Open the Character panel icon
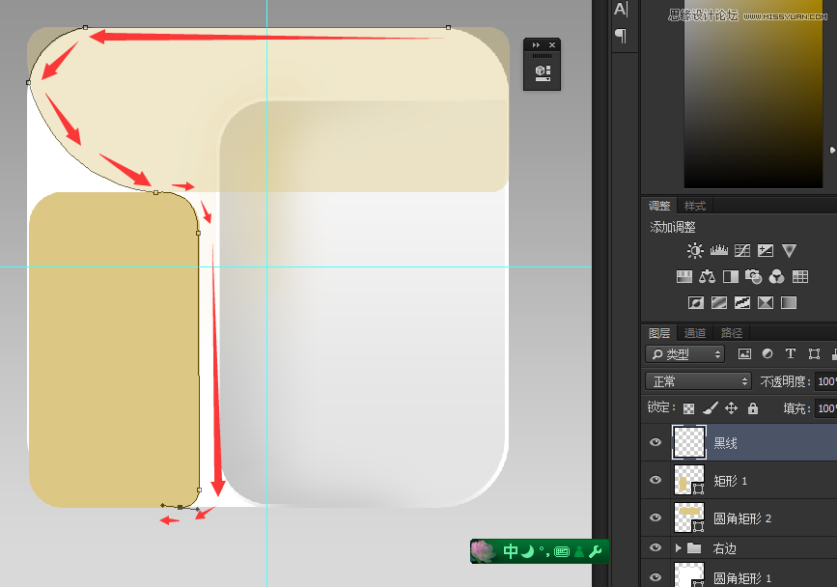The width and height of the screenshot is (837, 587). point(621,9)
